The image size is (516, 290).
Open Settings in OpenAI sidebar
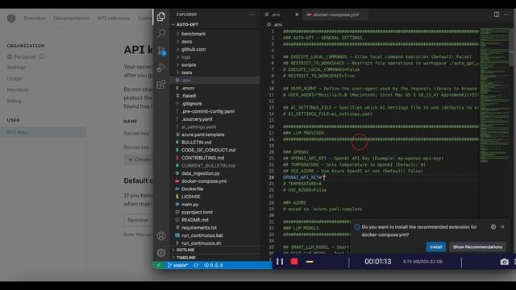[x=16, y=67]
